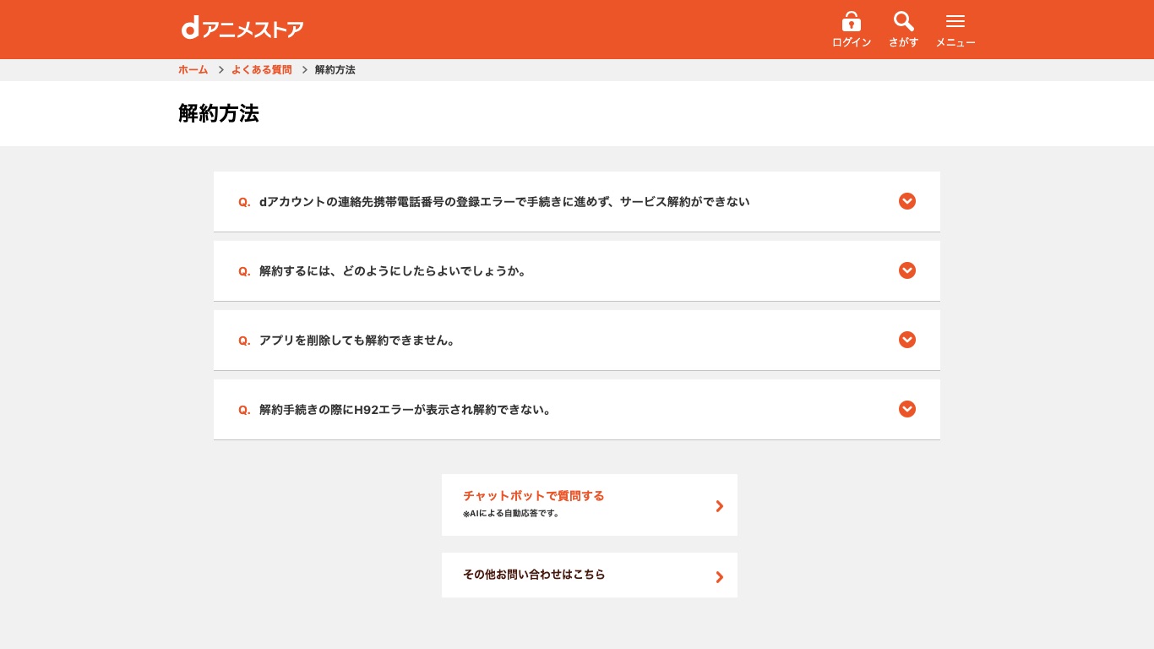Click the note ※AIによる自動応答です。

click(511, 514)
